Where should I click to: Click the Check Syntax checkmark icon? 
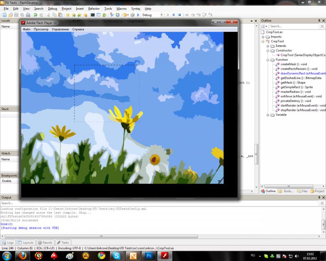pos(112,15)
